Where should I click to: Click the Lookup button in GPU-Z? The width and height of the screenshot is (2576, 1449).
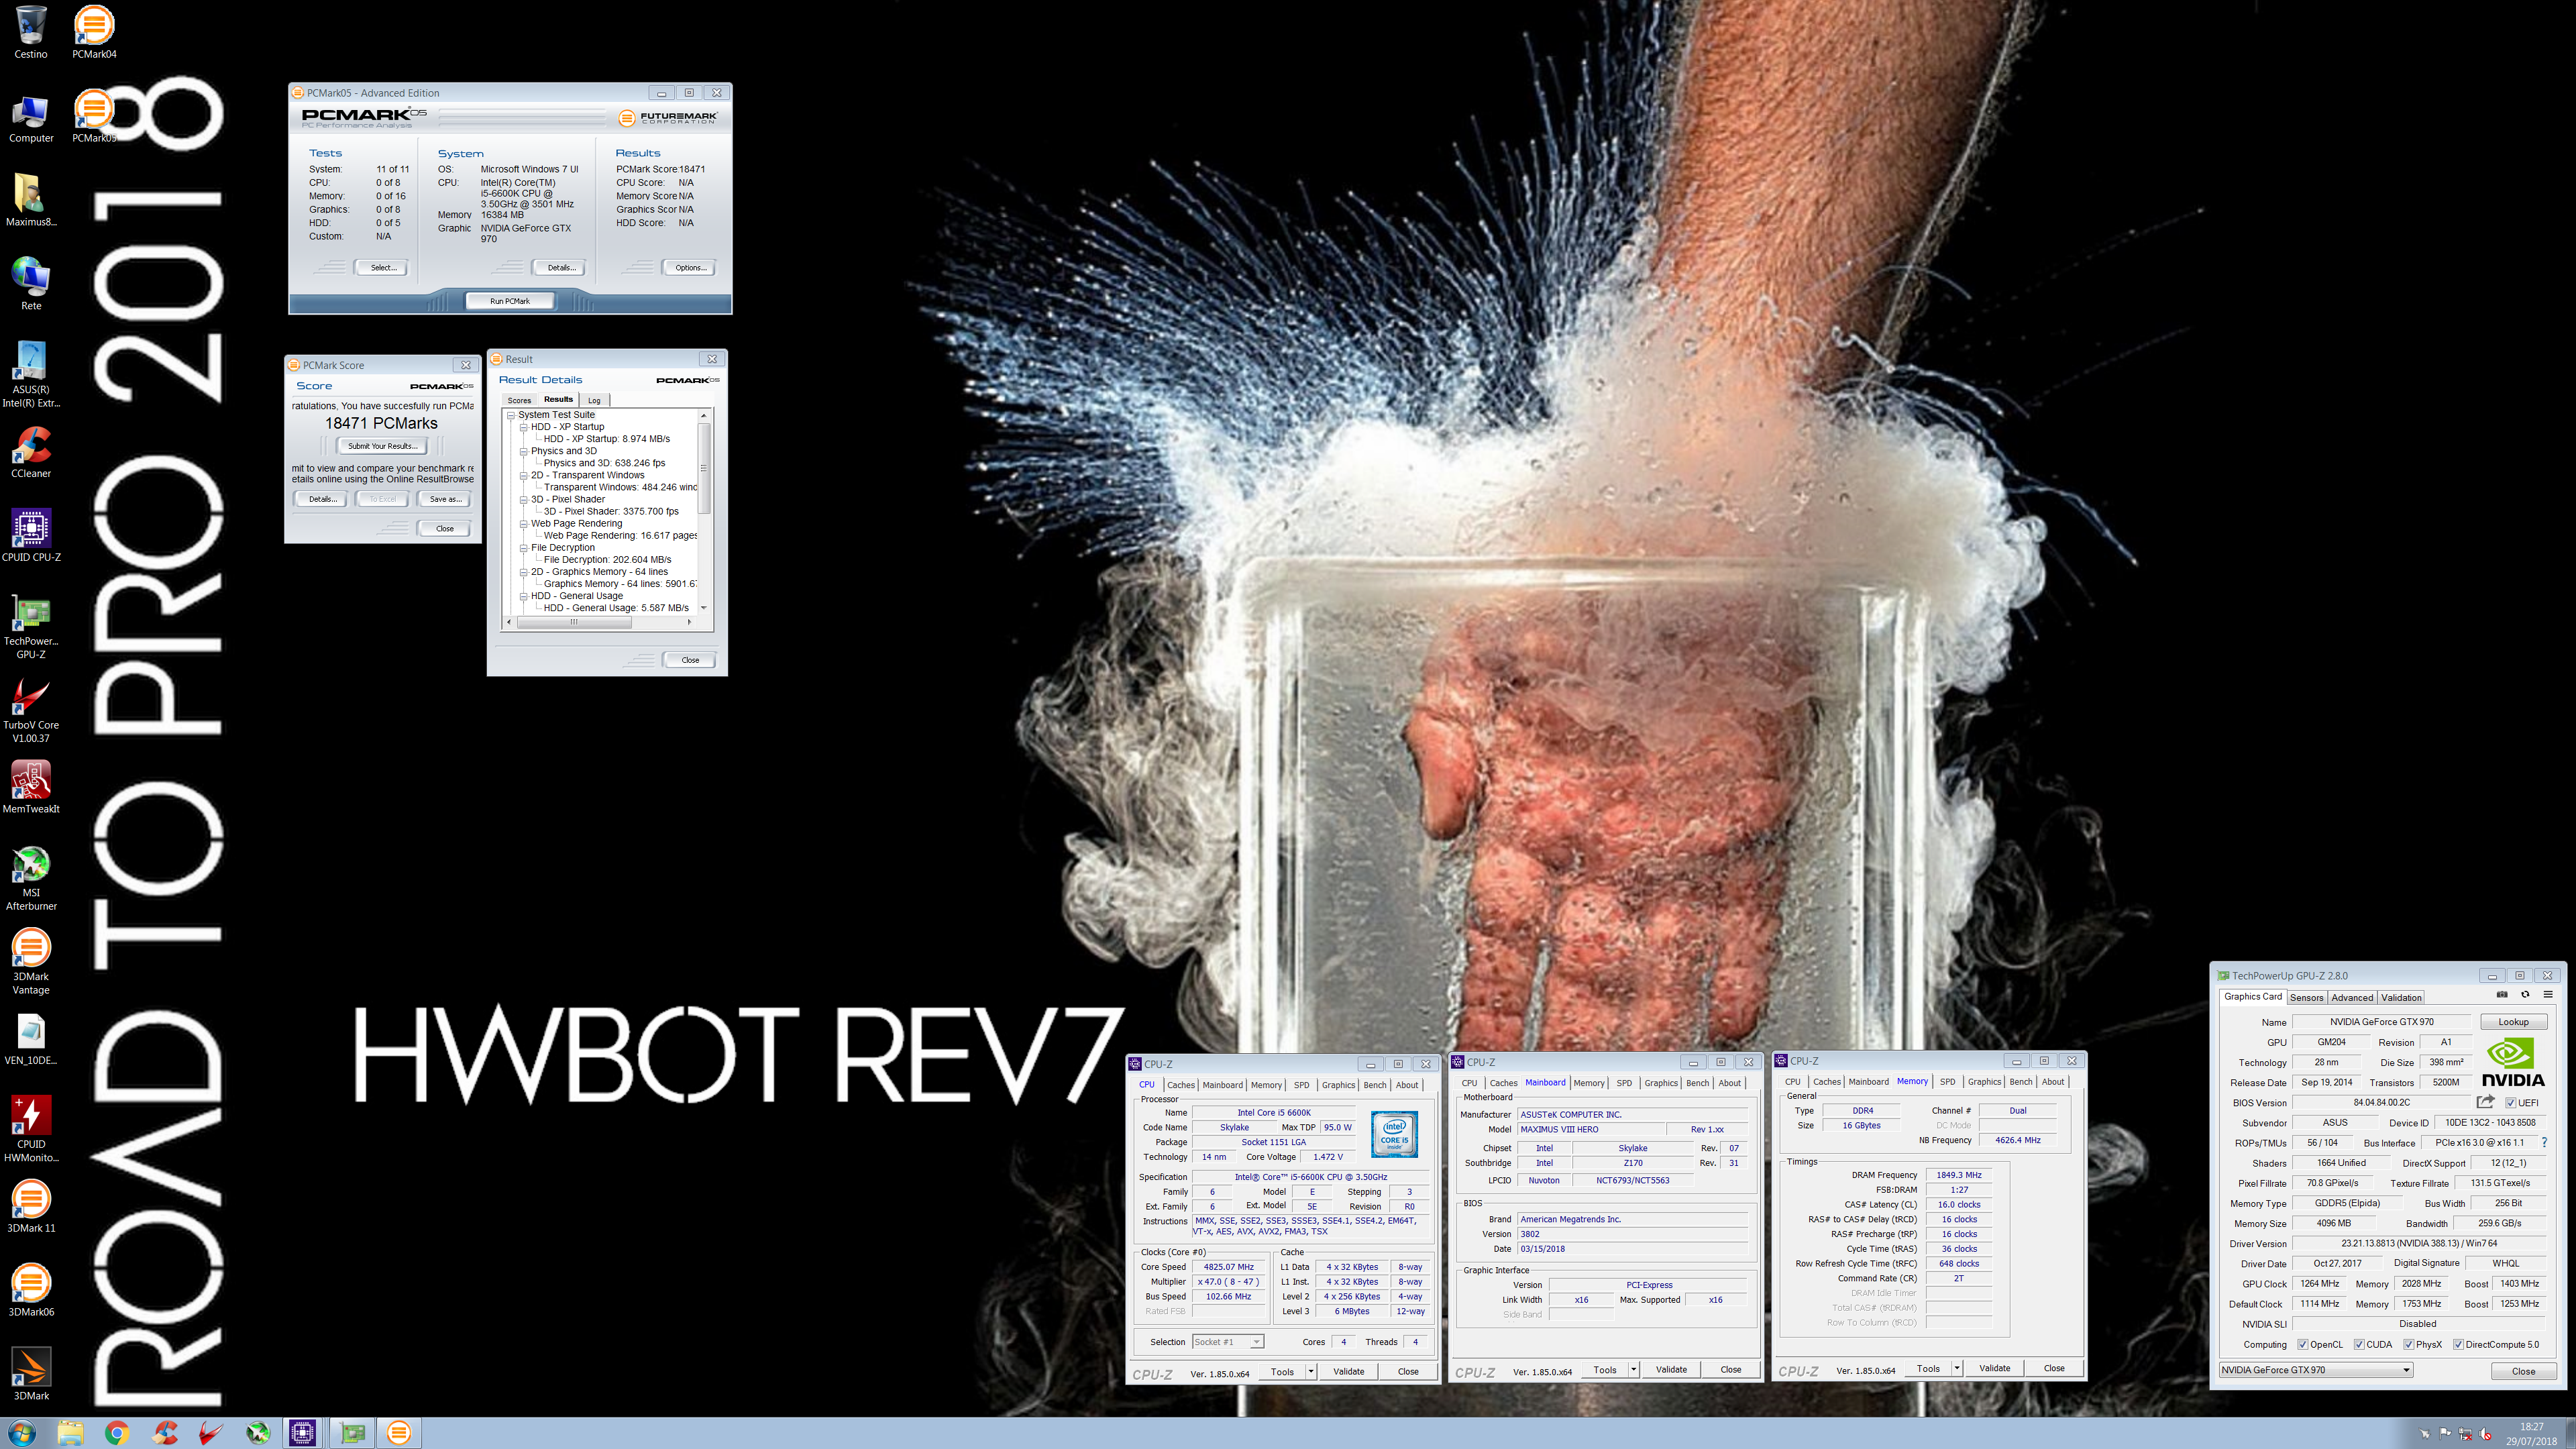(x=2513, y=1022)
